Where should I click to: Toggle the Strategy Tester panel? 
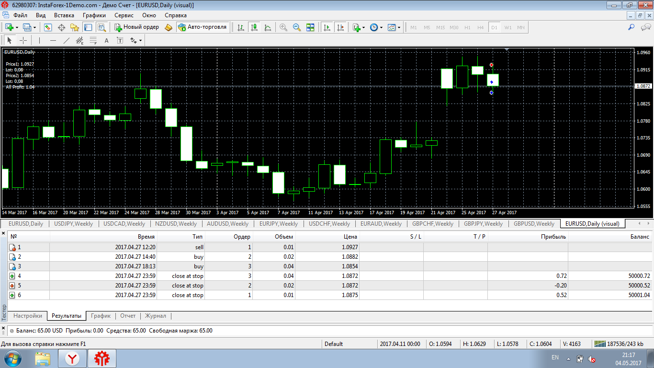pyautogui.click(x=101, y=27)
